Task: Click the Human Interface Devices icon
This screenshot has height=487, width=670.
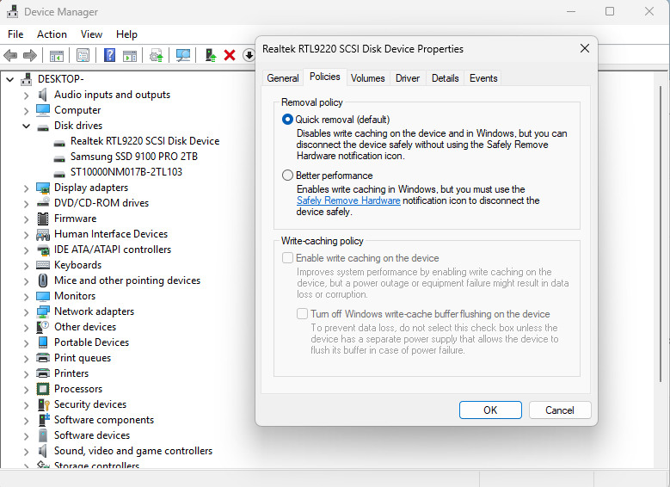Action: point(43,234)
